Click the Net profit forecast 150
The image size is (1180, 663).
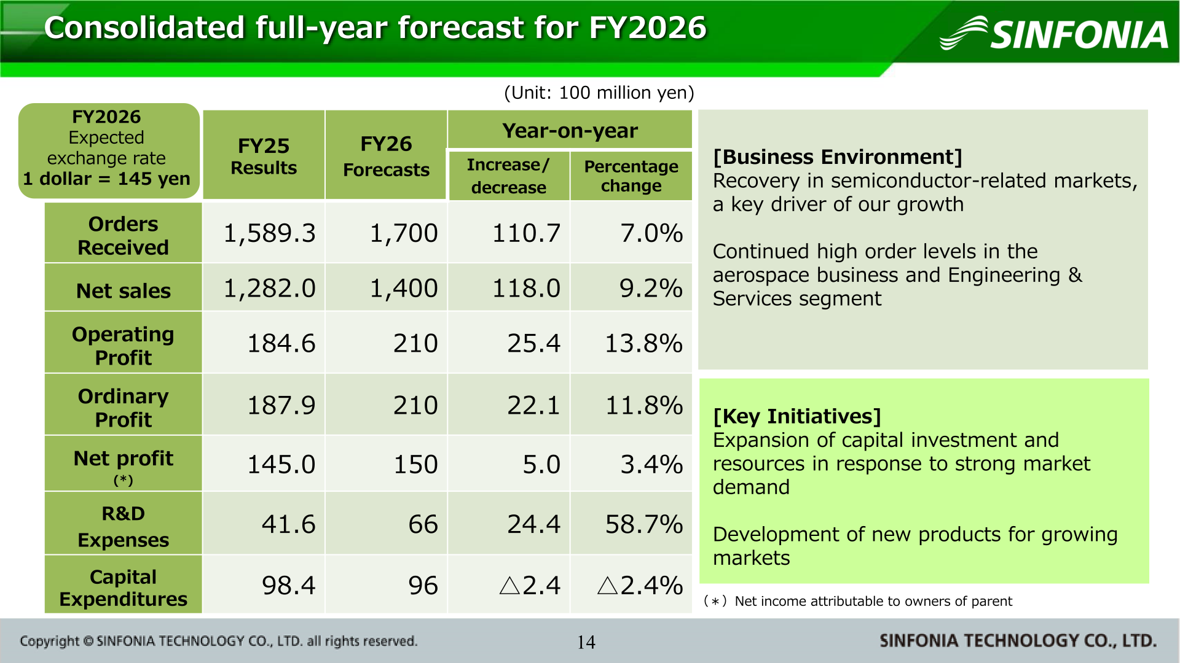pyautogui.click(x=415, y=465)
